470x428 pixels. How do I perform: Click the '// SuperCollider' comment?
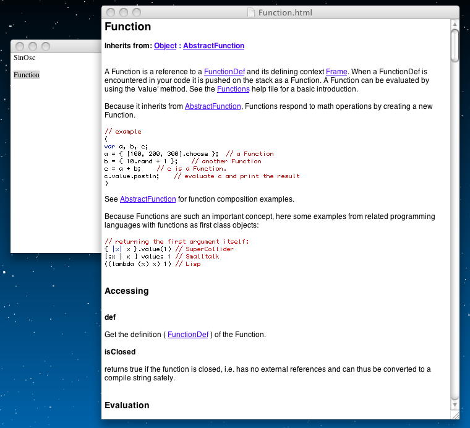pos(205,249)
